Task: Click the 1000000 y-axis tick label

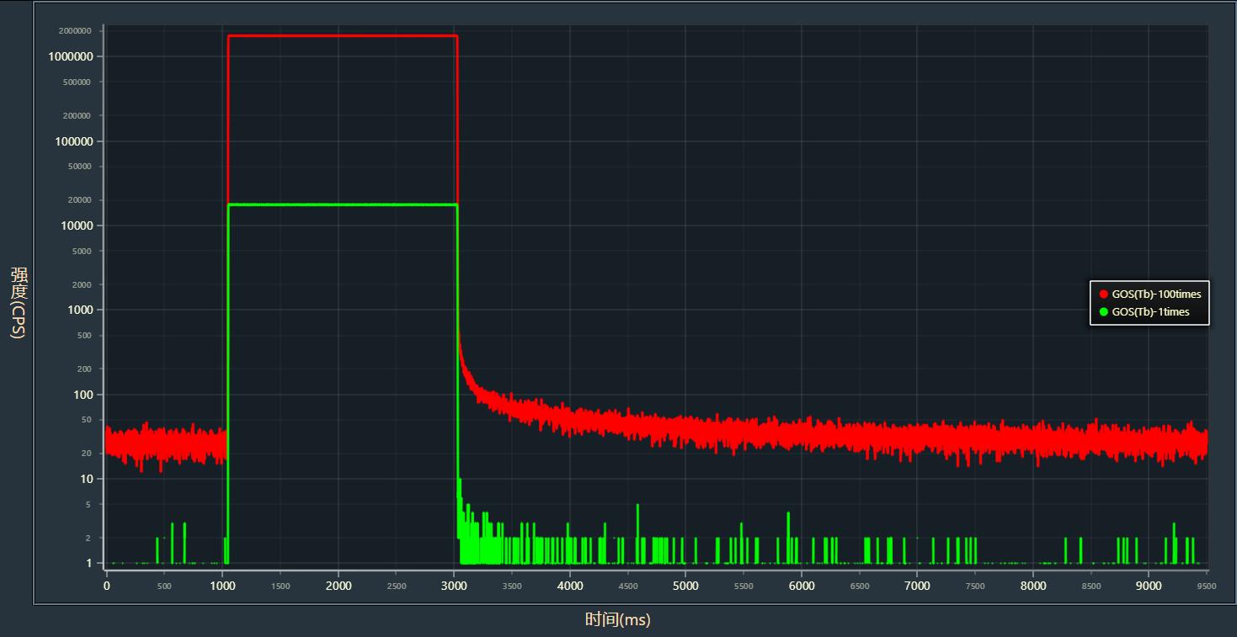Action: tap(73, 56)
